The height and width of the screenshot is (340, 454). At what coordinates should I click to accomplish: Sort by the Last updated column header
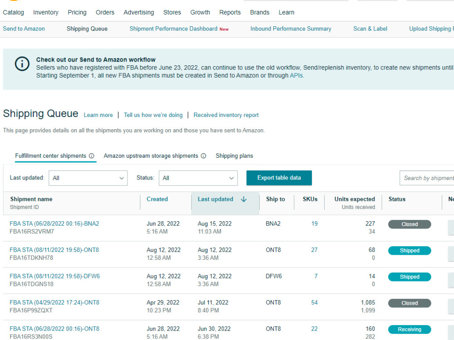click(x=215, y=199)
